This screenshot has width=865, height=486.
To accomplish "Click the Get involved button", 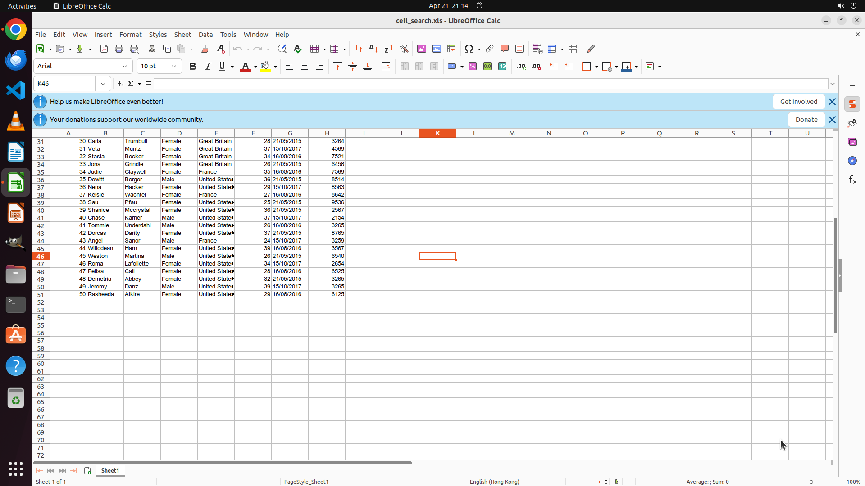I will (798, 102).
